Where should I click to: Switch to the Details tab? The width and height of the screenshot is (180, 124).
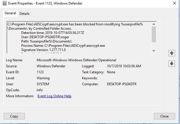click(x=24, y=14)
